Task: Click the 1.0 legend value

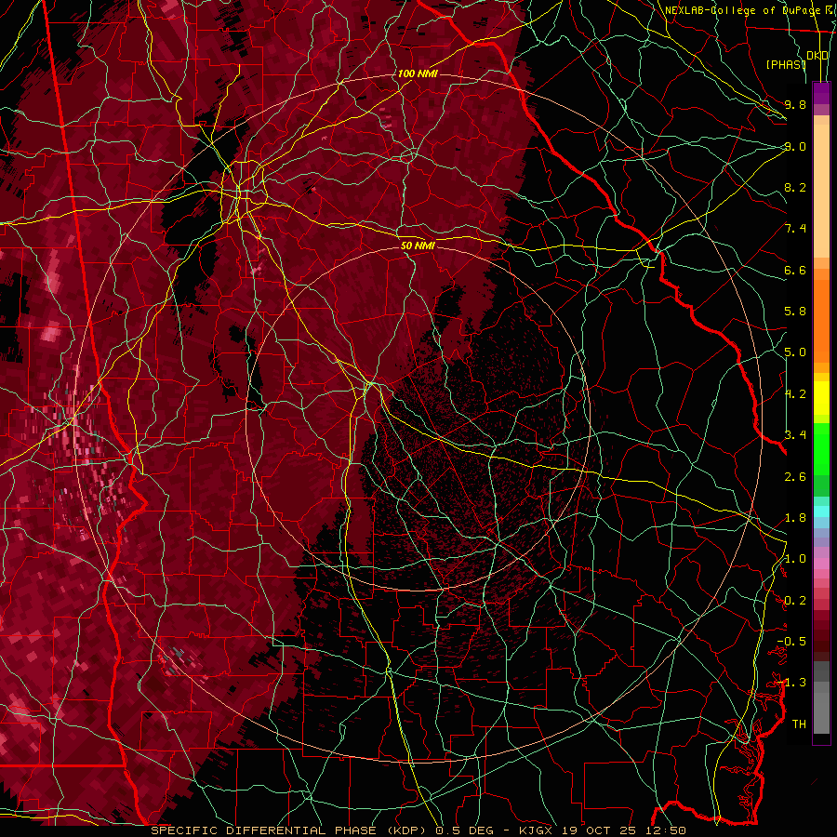Action: (795, 559)
